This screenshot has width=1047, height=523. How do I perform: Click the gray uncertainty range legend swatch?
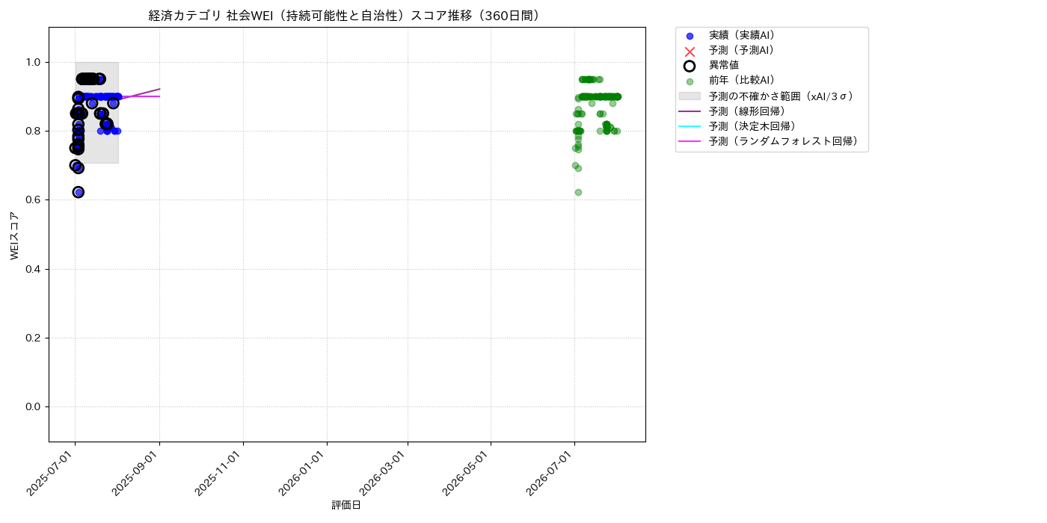(690, 96)
